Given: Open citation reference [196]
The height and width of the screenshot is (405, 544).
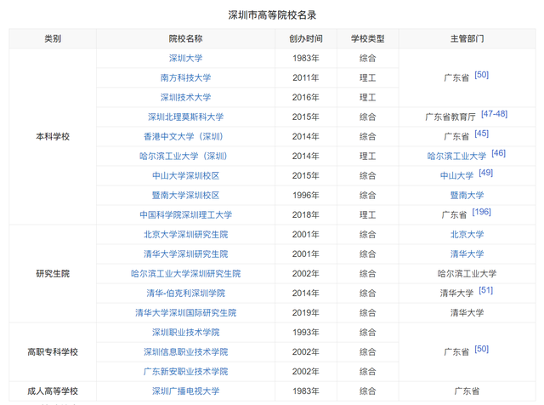Looking at the screenshot, I should (482, 212).
